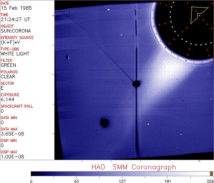Click the SECTOR label
Image resolution: width=214 pixels, height=183 pixels.
(7, 83)
